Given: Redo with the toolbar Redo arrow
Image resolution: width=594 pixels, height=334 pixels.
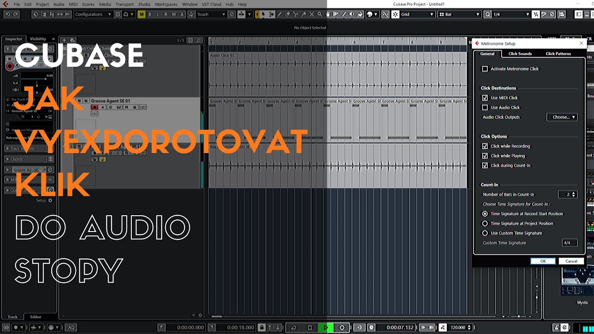Looking at the screenshot, I should [x=16, y=14].
